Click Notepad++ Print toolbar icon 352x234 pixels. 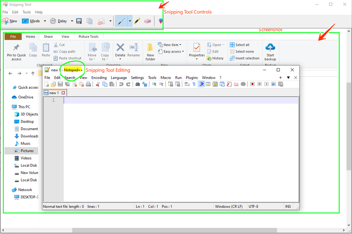88,84
